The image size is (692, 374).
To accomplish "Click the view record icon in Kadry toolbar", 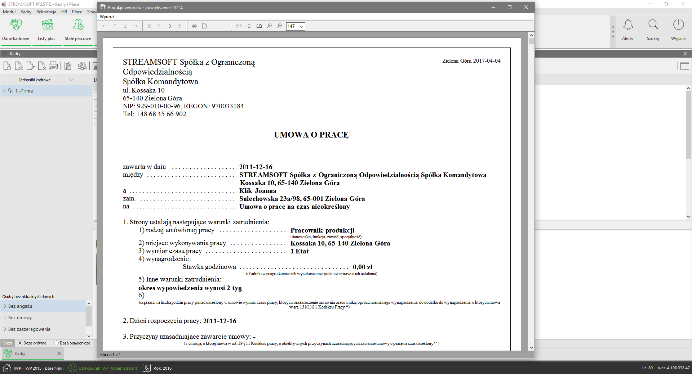I will pyautogui.click(x=7, y=66).
